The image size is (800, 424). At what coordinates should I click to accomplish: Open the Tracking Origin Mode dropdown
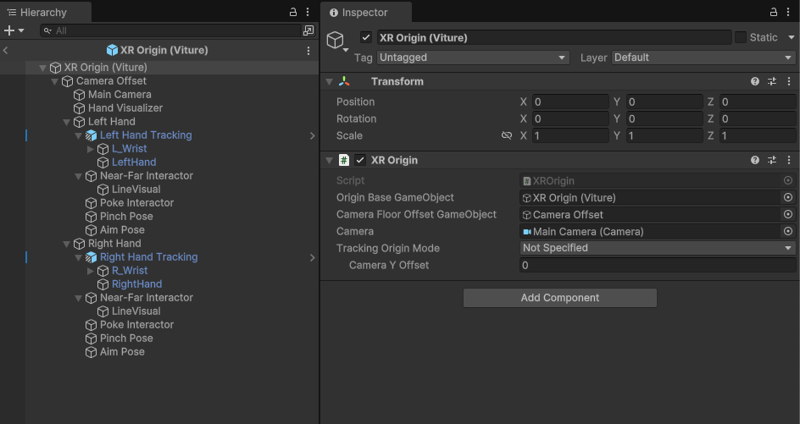click(x=658, y=248)
